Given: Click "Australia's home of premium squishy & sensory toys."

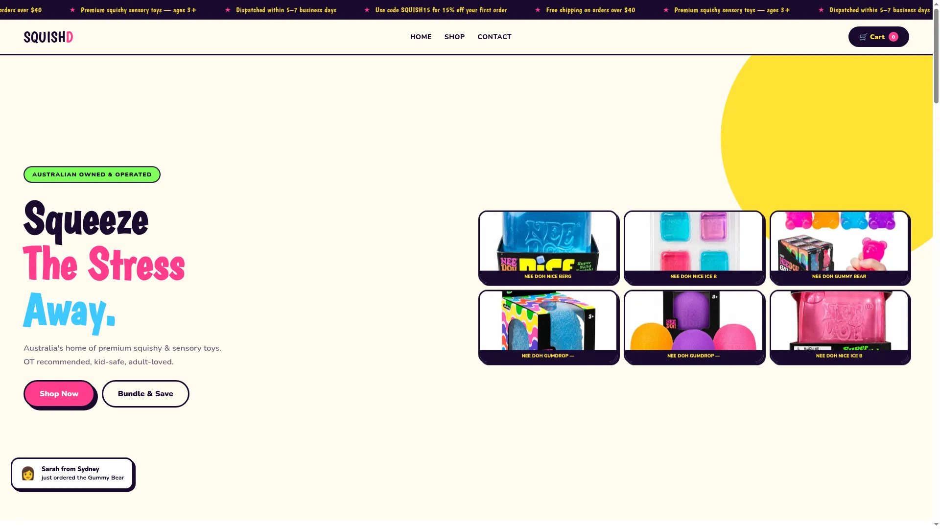Looking at the screenshot, I should [122, 348].
